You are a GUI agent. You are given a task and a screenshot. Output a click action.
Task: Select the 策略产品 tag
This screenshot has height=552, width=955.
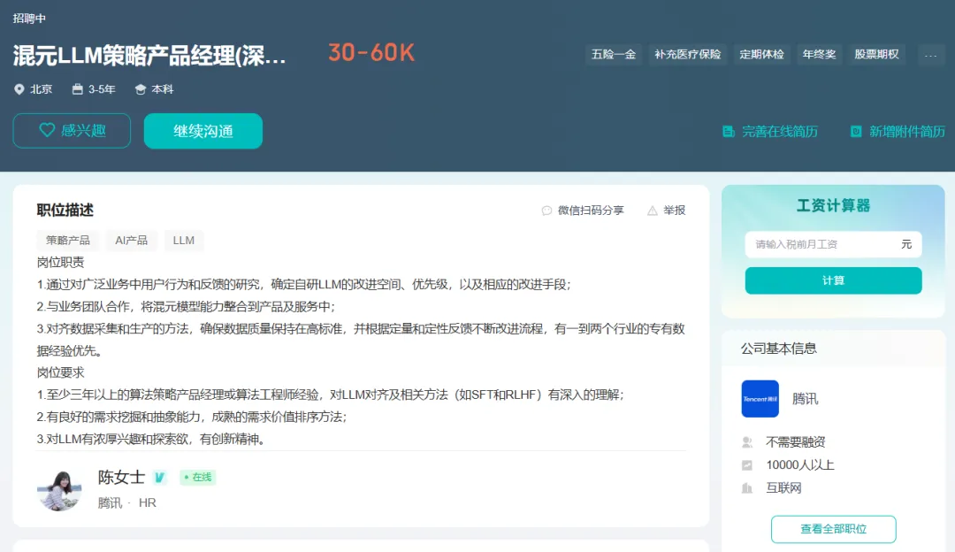tap(68, 241)
